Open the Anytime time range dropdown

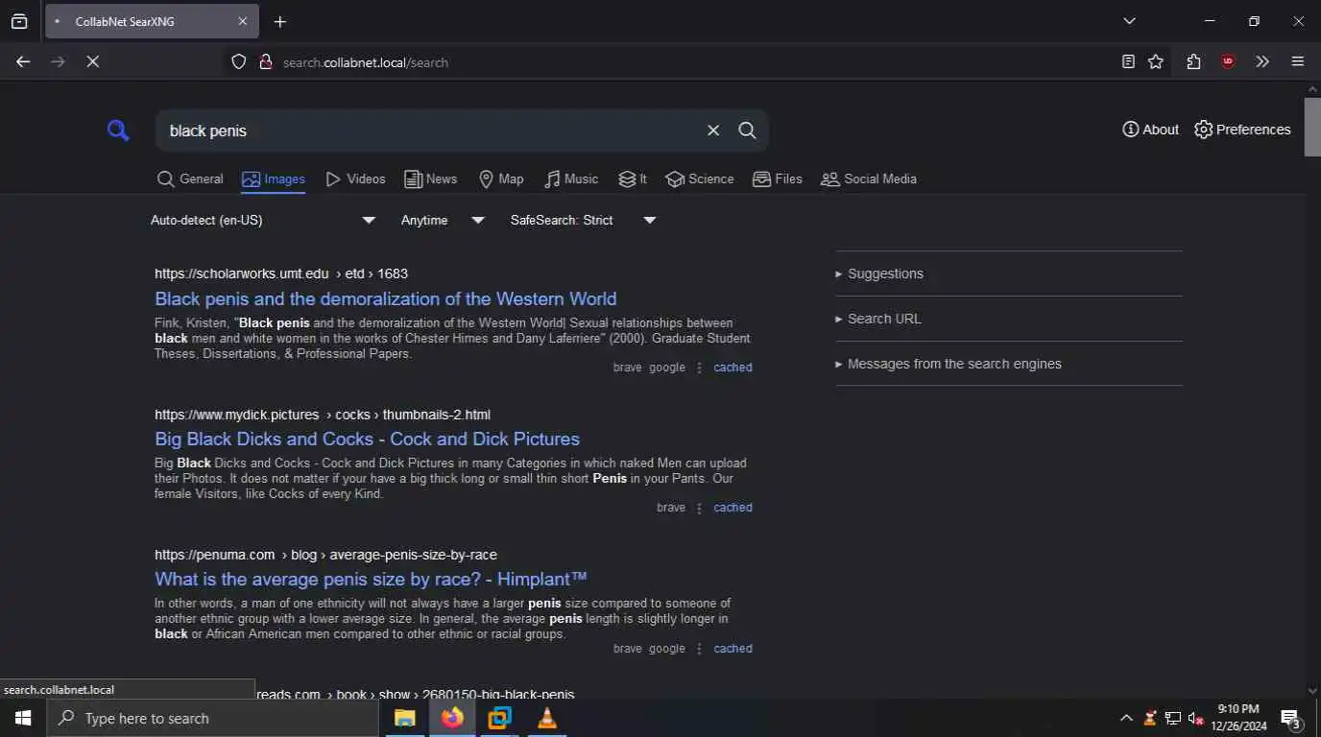(x=443, y=221)
